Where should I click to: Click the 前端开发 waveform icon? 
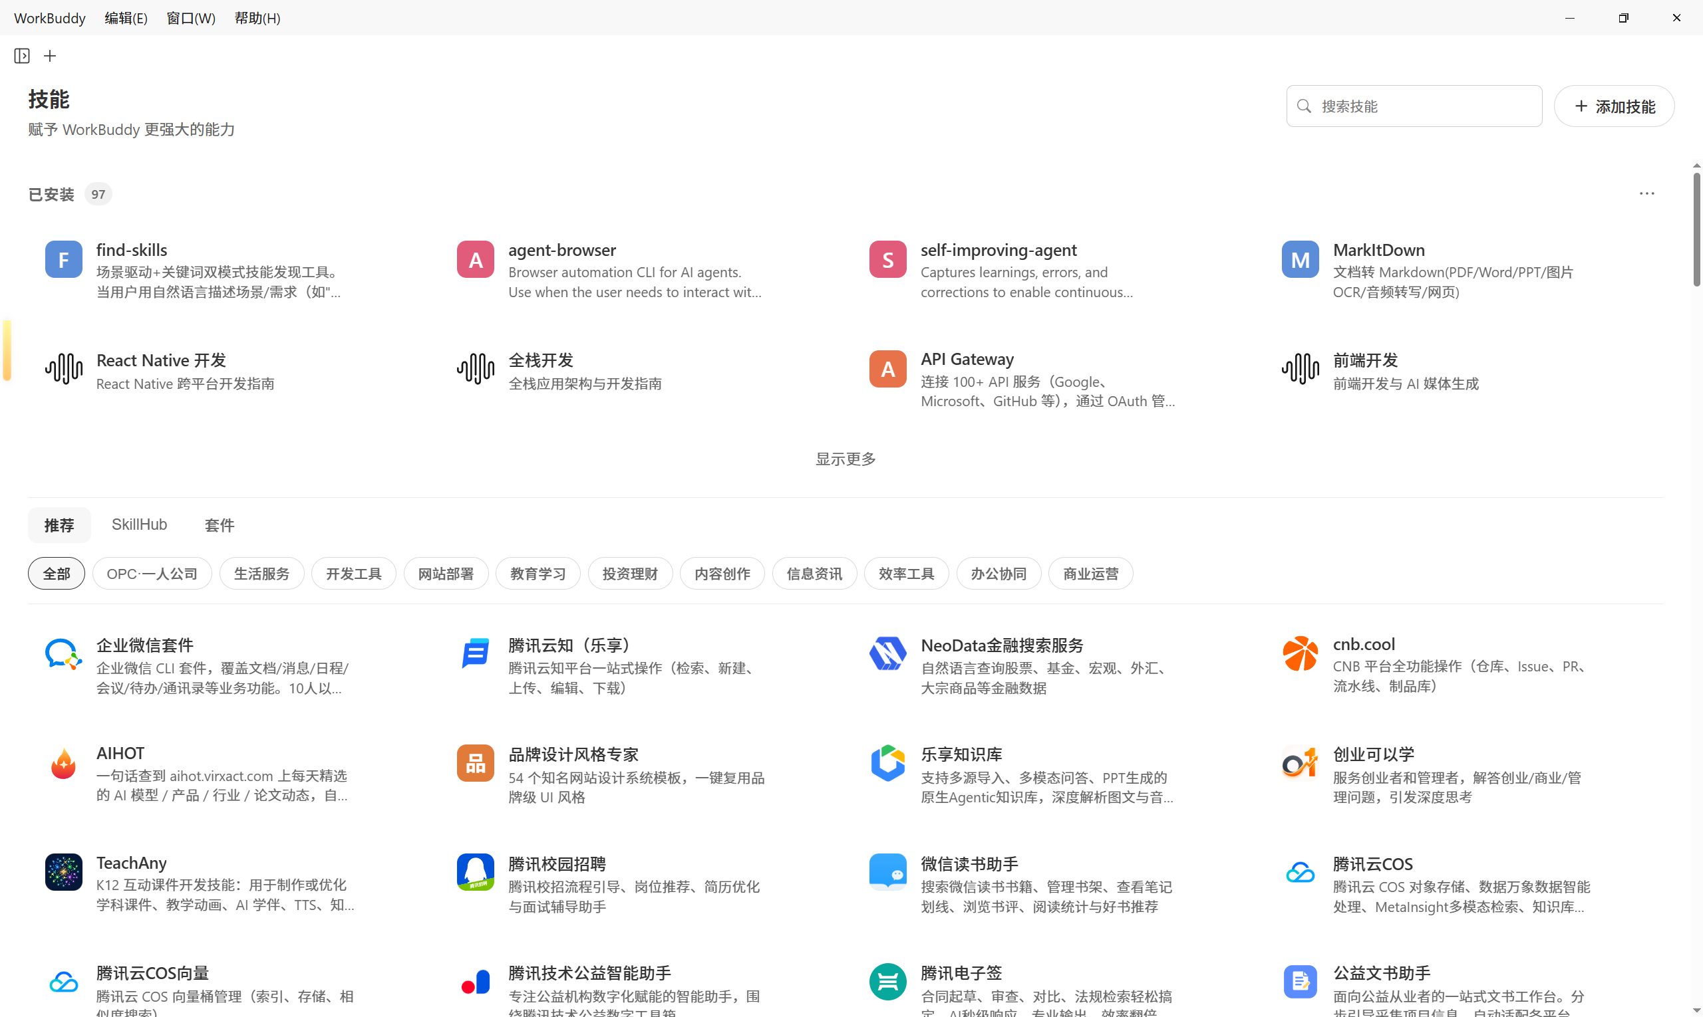click(1300, 369)
